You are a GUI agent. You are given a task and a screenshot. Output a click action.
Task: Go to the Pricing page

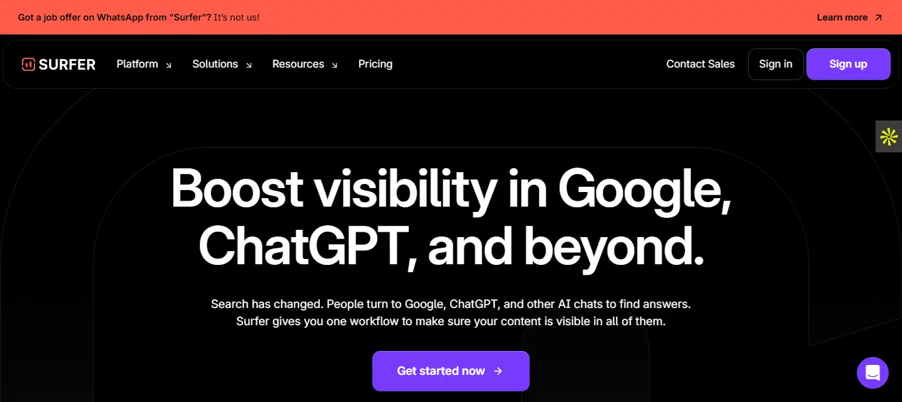pos(375,64)
